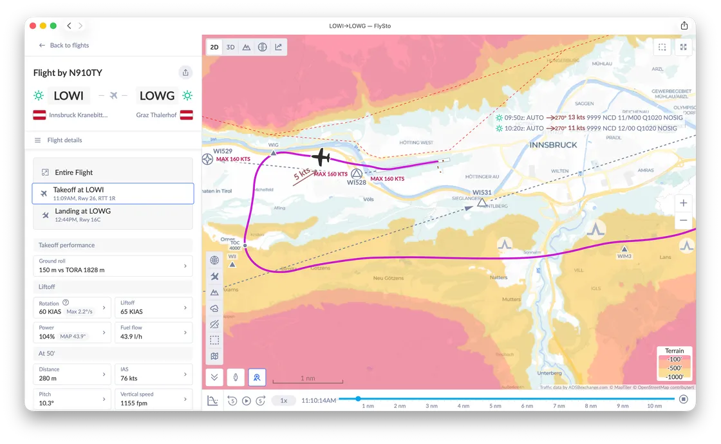Click the 09:50z METAR weather entry
The image size is (721, 444).
click(x=589, y=118)
